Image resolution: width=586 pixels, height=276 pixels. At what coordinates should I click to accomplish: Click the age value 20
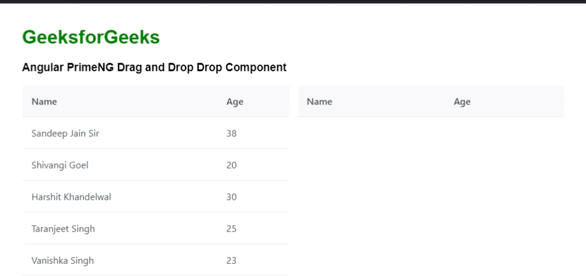(x=231, y=165)
